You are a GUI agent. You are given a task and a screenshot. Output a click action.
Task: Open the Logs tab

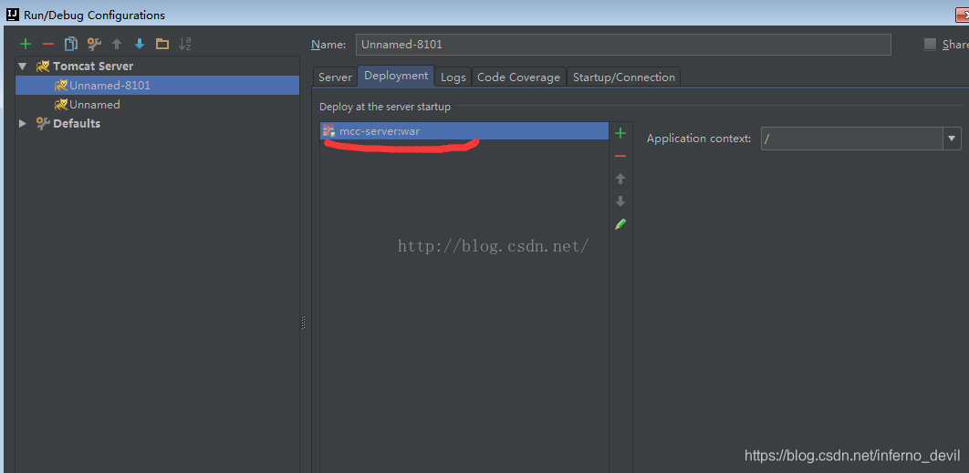pos(453,77)
